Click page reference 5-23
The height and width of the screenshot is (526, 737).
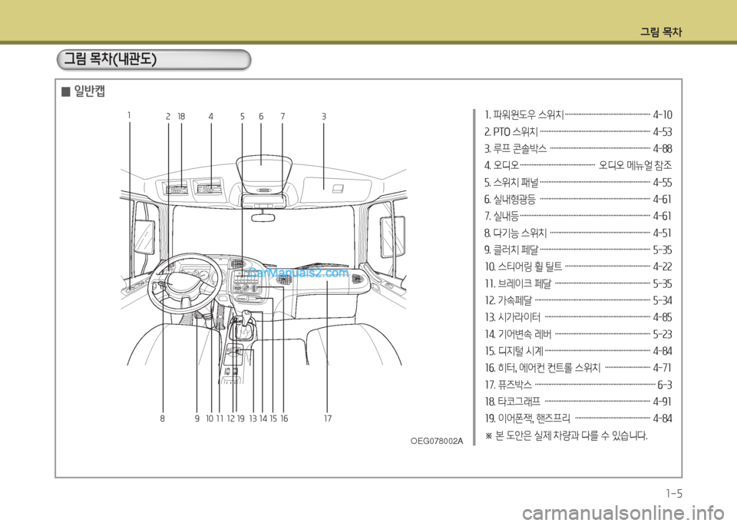click(x=663, y=334)
